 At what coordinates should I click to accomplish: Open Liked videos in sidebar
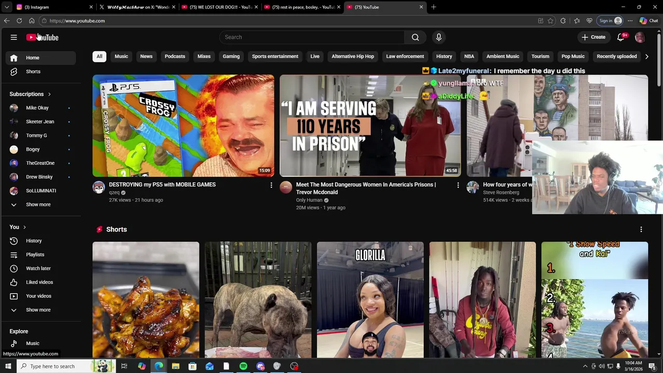click(x=41, y=282)
